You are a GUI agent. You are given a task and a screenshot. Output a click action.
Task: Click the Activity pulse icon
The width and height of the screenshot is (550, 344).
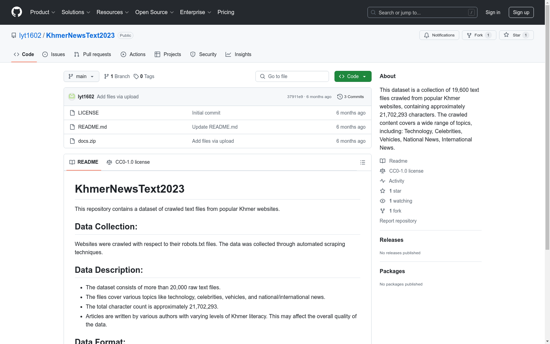[x=383, y=181]
